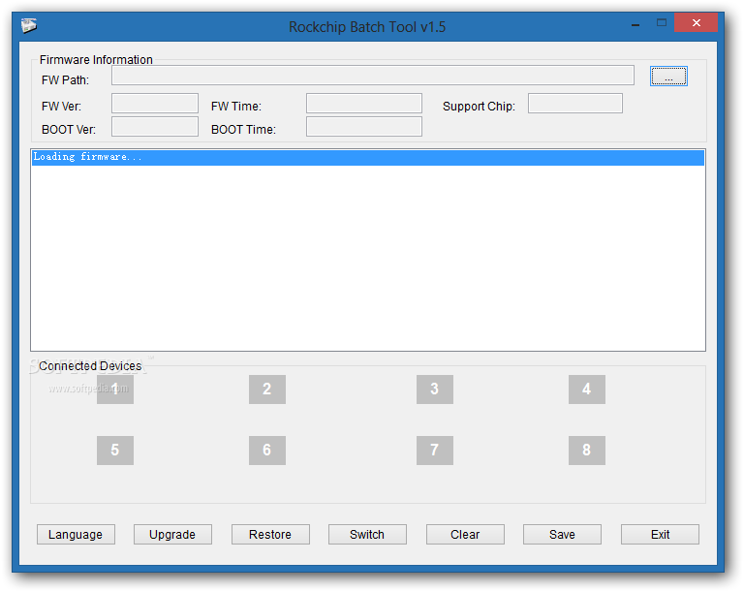The image size is (744, 592).
Task: Minimize the Rockchip Batch Tool window
Action: [635, 23]
